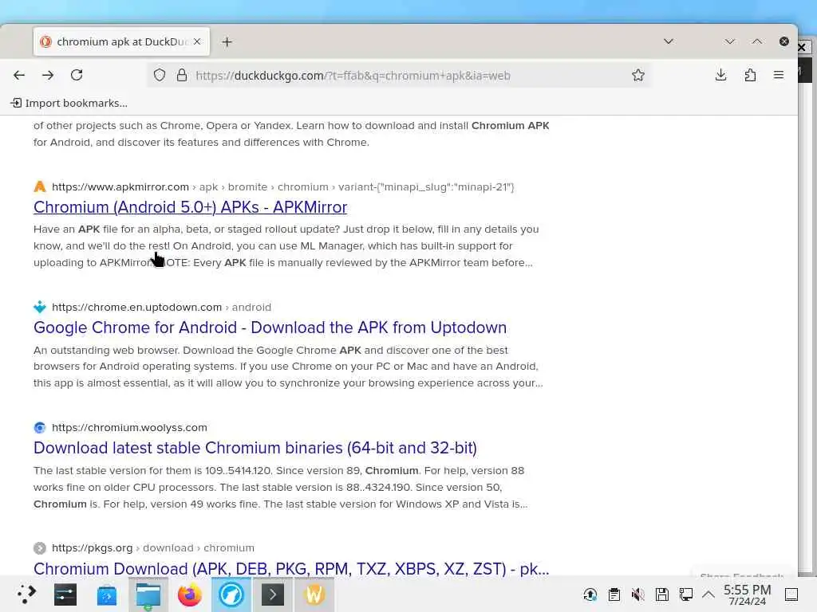Open the network connections tray icon
817x612 pixels.
click(685, 594)
